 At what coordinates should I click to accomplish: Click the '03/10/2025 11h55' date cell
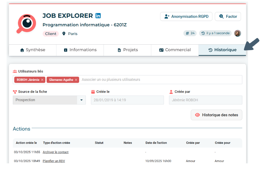tap(27, 152)
